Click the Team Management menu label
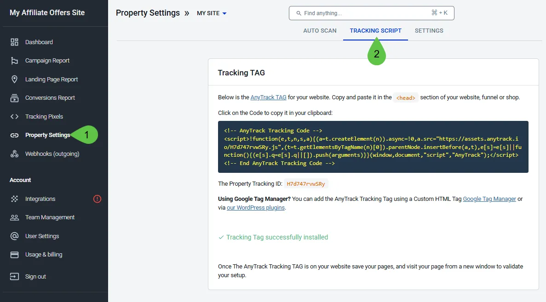Screen dimensions: 546x302 pos(50,217)
